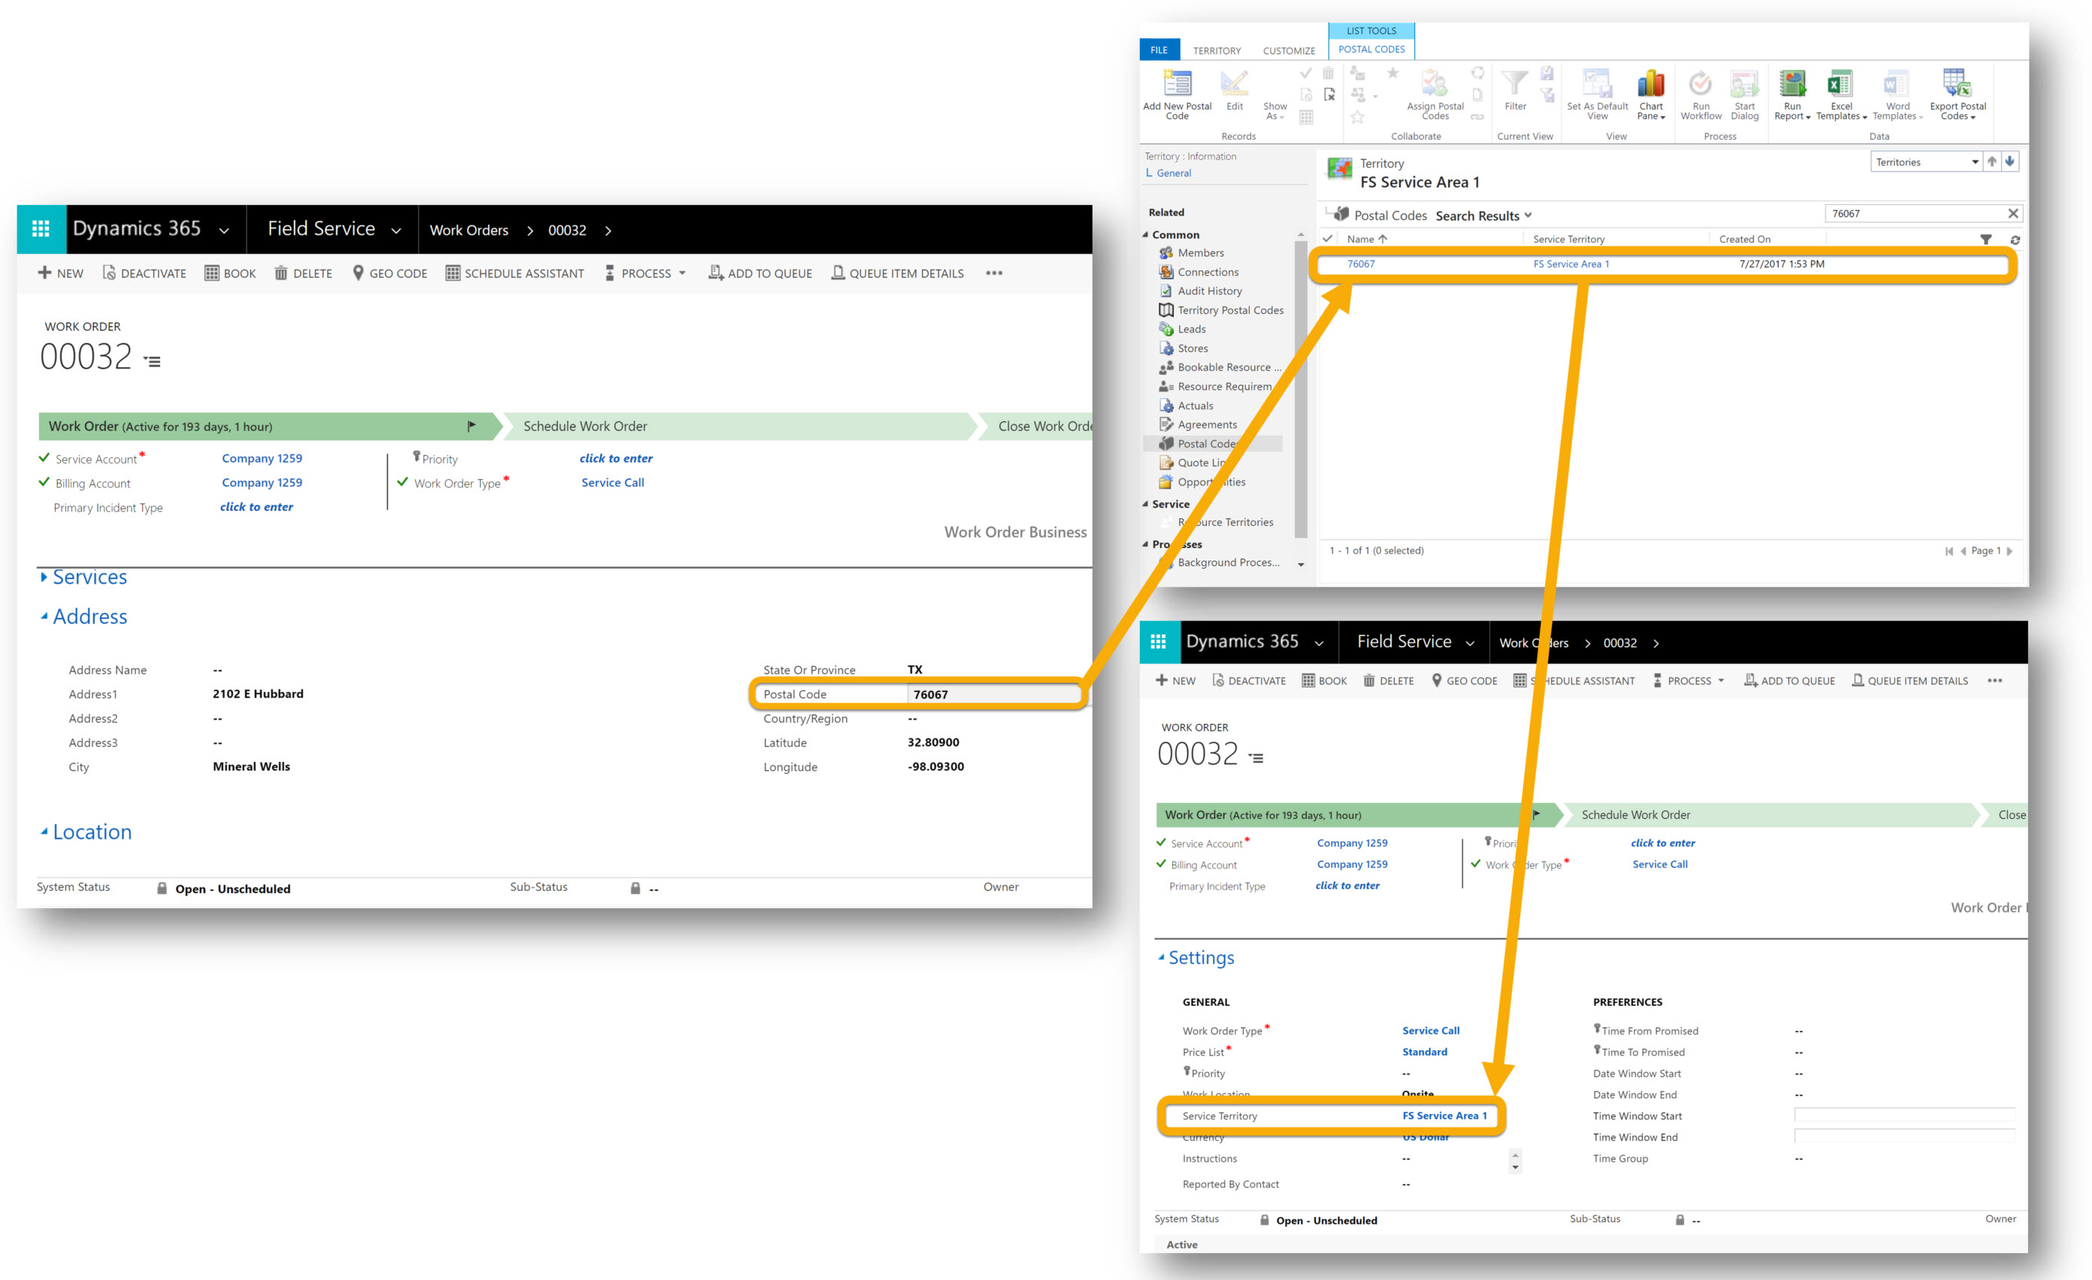This screenshot has width=2092, height=1280.
Task: Clear the 76067 search box
Action: pos(2012,214)
